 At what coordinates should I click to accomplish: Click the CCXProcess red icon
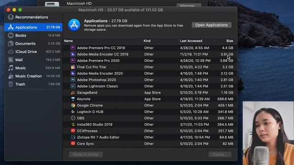[73, 131]
